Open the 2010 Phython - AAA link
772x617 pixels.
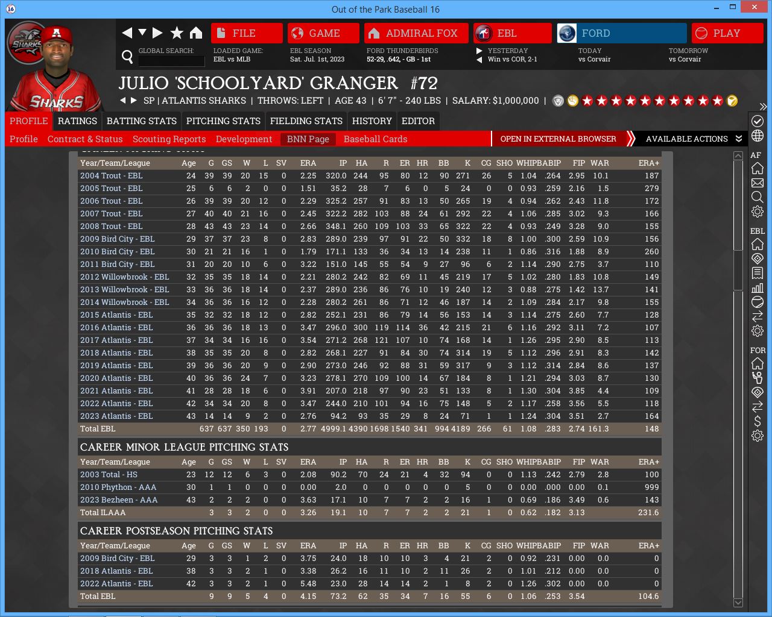[118, 487]
